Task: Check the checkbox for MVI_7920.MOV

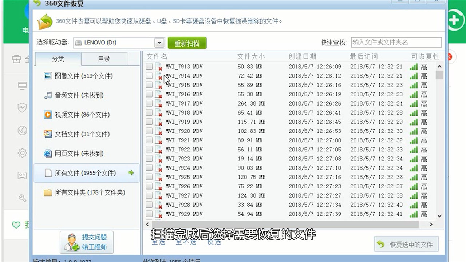Action: coord(149,131)
